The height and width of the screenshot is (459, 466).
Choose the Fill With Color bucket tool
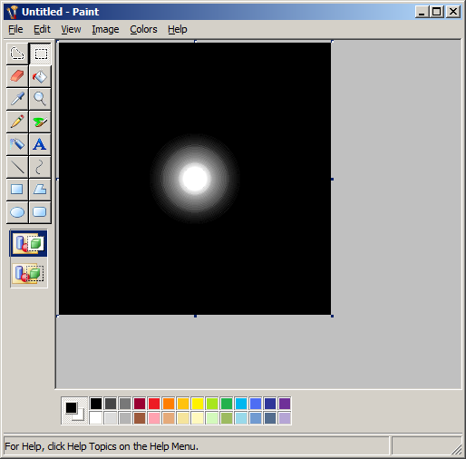[x=40, y=76]
